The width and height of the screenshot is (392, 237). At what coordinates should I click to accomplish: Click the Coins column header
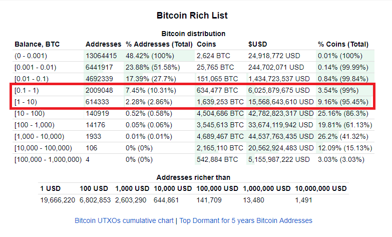[206, 44]
